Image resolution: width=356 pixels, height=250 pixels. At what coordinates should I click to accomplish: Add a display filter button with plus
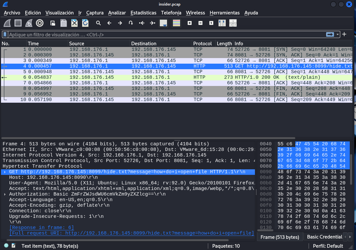pyautogui.click(x=344, y=34)
